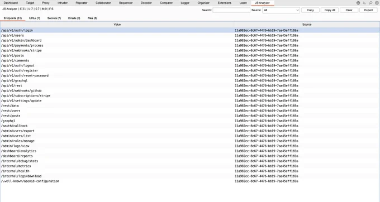
Task: Switch to the URLs (7) sub-tab
Action: tap(35, 18)
